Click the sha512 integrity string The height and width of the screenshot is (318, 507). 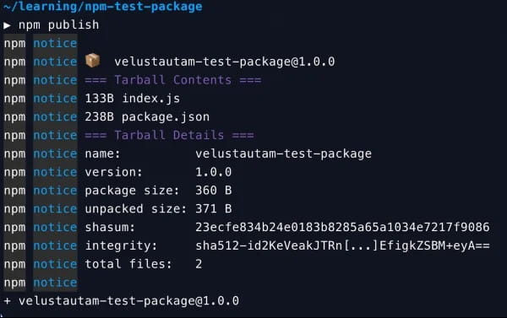click(x=342, y=245)
